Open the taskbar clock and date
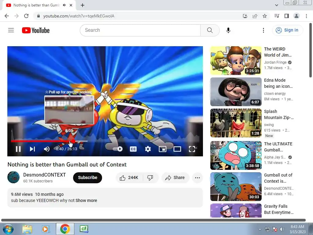Viewport: 313px width, 235px height. pos(297,229)
